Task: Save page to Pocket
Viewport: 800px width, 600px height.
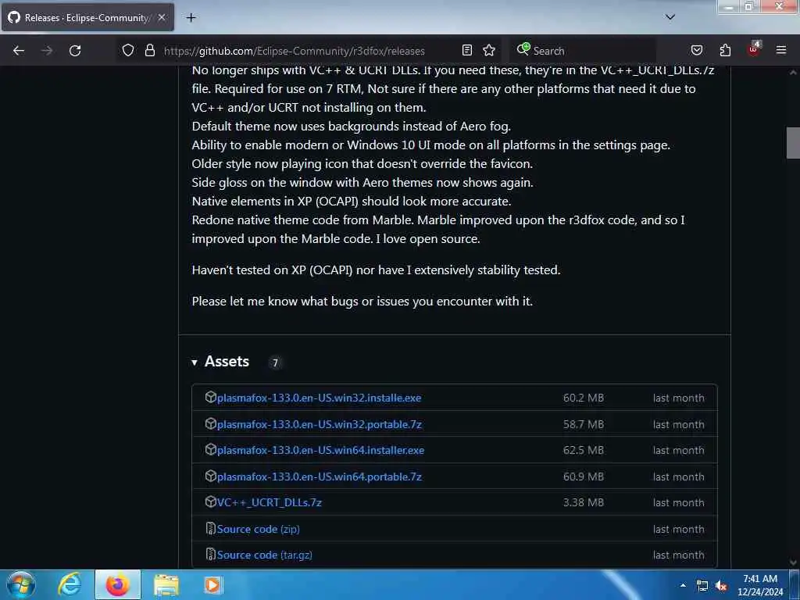Action: click(x=696, y=50)
